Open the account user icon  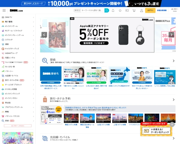[x=142, y=10]
